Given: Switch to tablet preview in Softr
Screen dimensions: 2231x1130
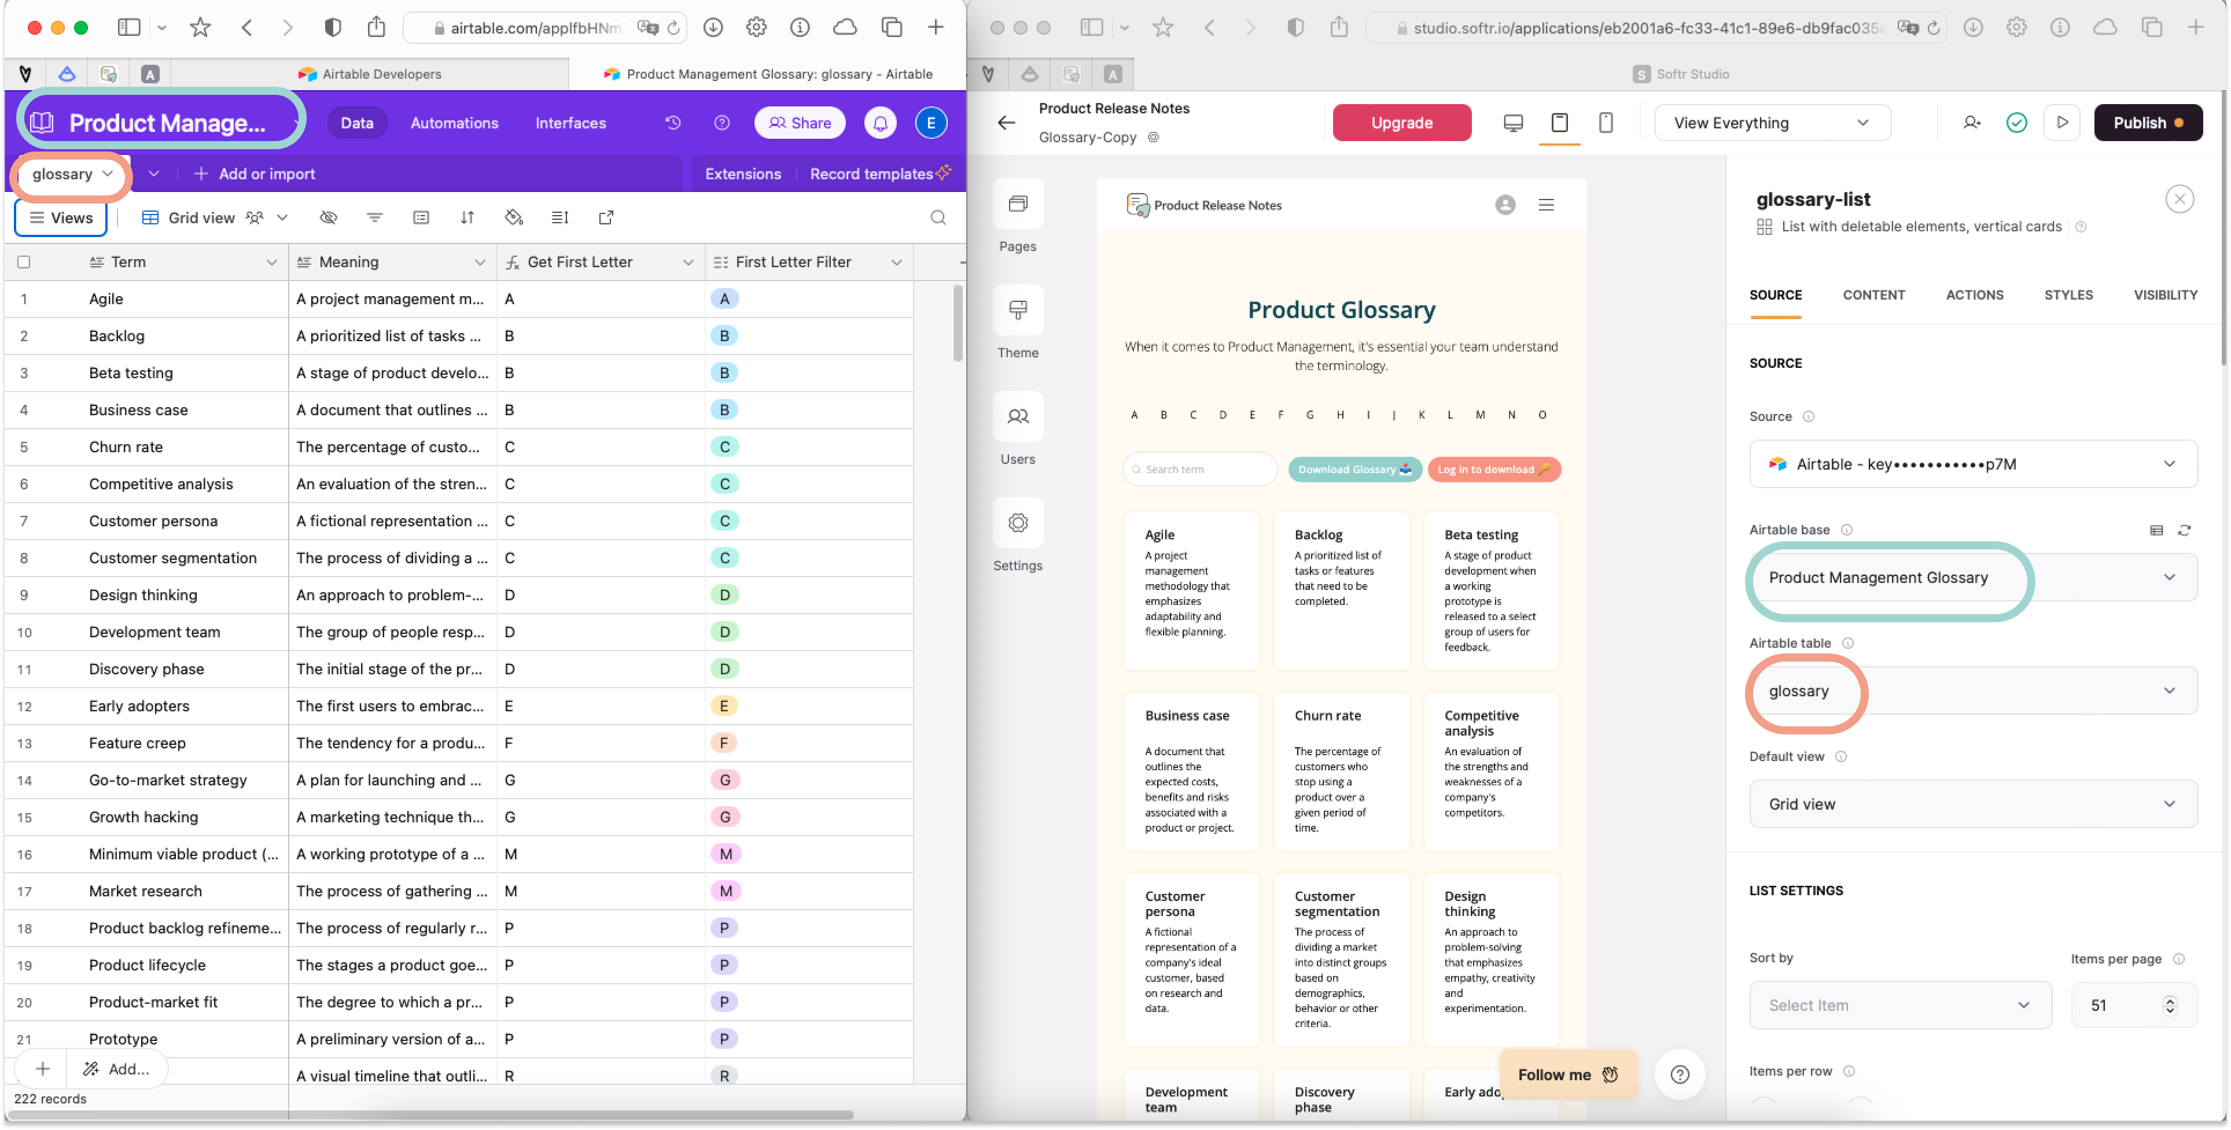Looking at the screenshot, I should [1560, 123].
